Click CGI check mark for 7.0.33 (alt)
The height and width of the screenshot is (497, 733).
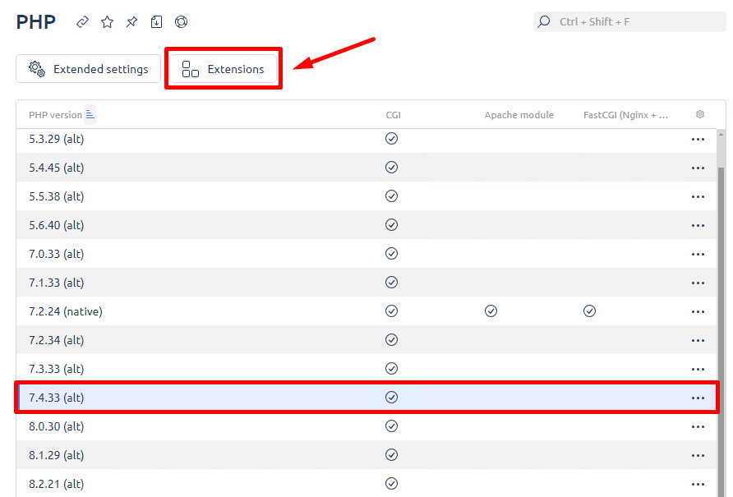[x=391, y=253]
